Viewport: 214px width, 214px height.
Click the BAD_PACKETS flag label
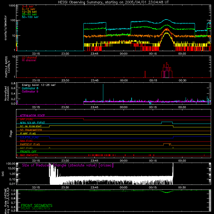29,155
